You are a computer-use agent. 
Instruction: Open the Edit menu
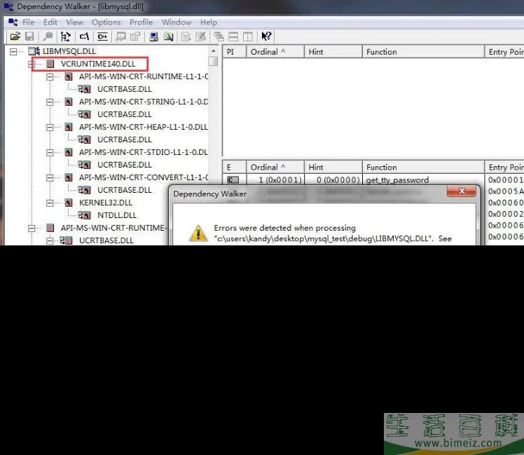pyautogui.click(x=50, y=22)
